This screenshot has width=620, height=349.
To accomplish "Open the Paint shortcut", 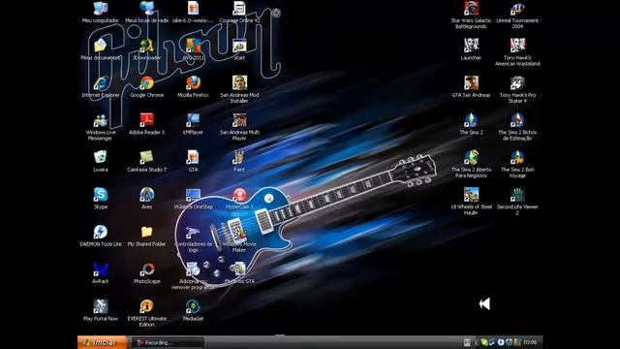I will [x=239, y=157].
